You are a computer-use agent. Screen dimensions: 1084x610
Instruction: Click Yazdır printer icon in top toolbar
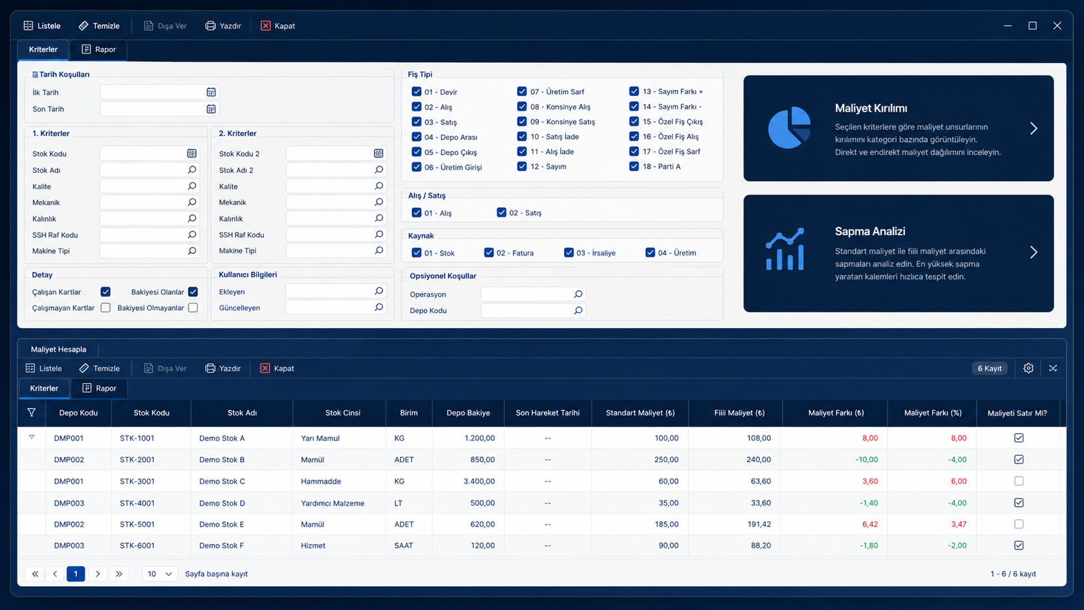click(x=210, y=26)
